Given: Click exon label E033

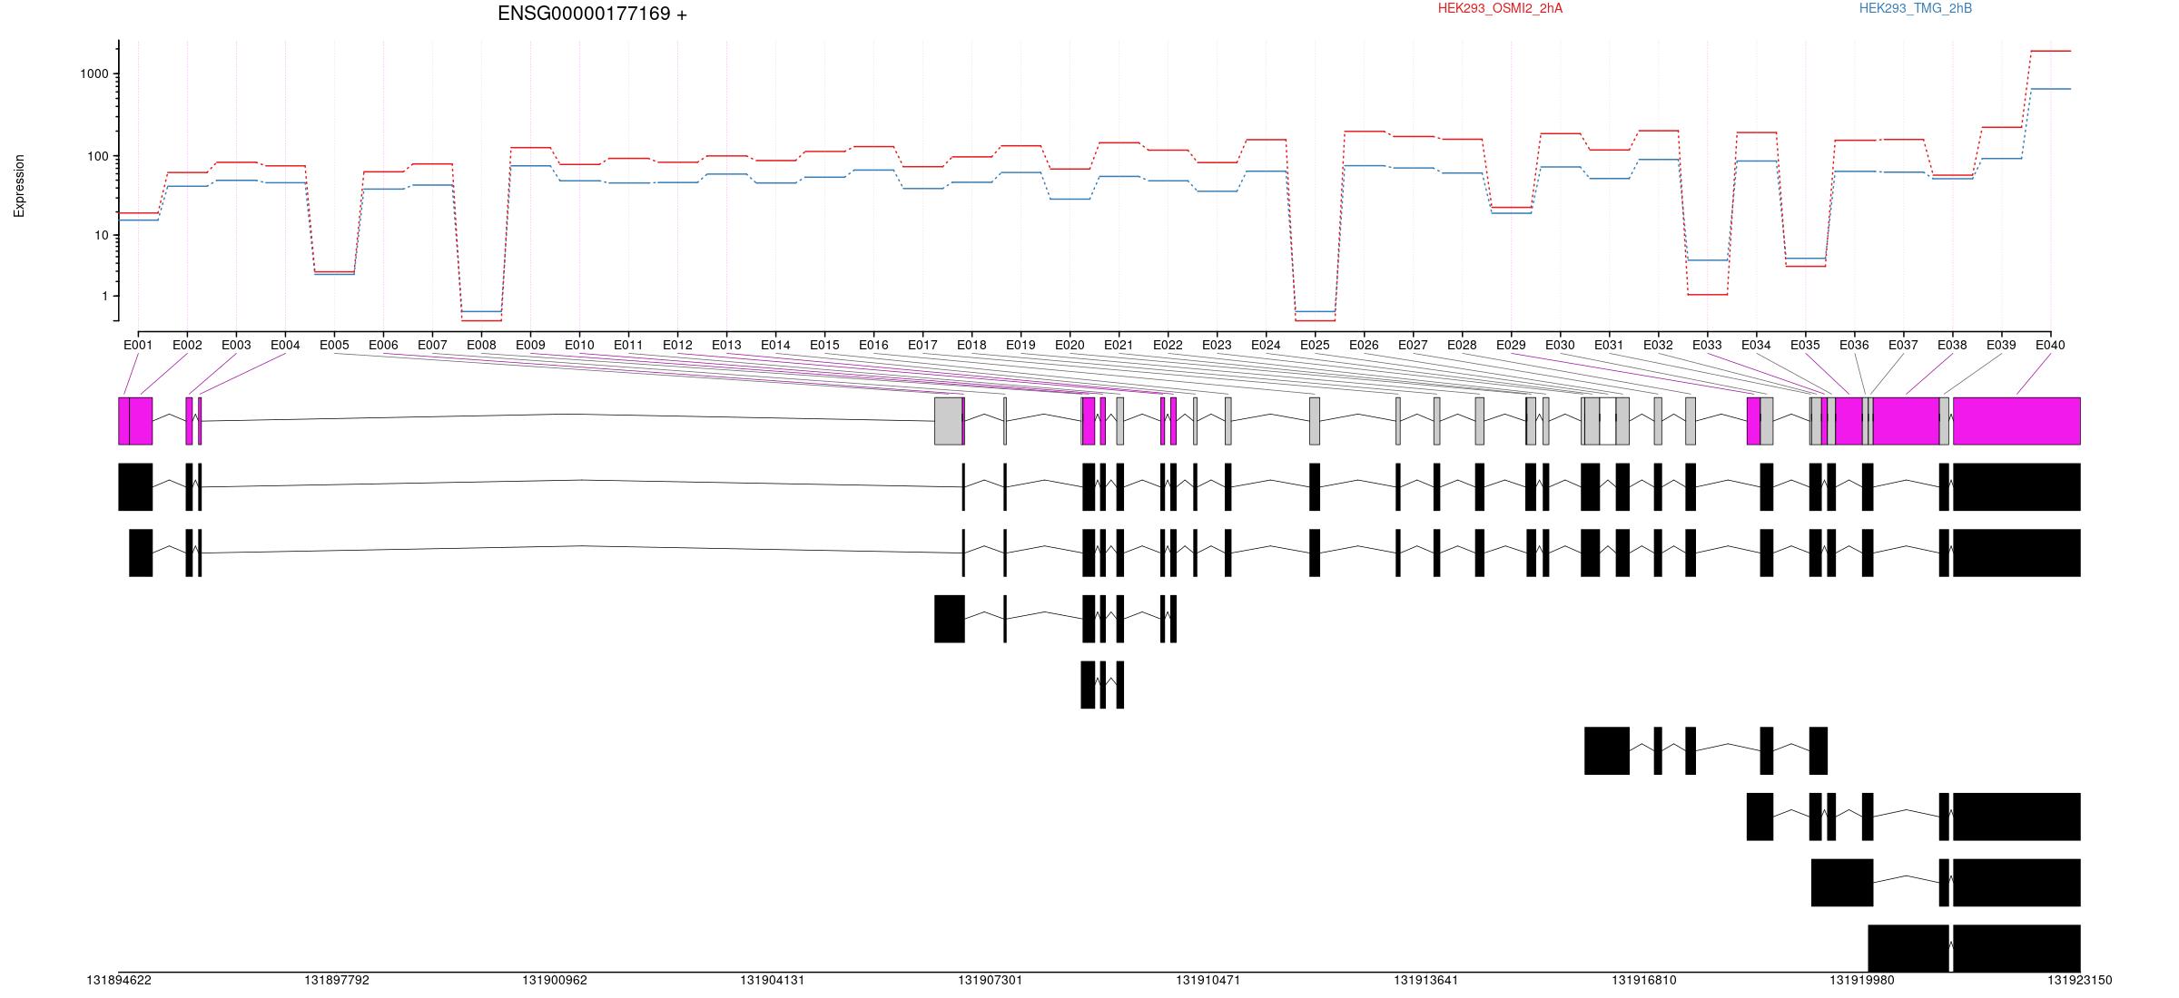Looking at the screenshot, I should coord(1707,345).
